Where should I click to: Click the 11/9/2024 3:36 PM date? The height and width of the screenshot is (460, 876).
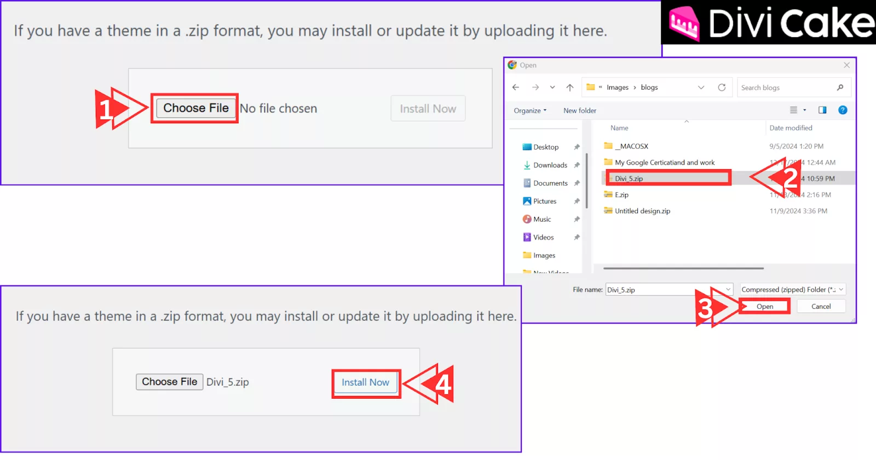tap(798, 211)
